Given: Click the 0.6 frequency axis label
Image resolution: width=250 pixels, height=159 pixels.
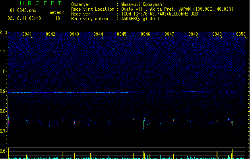Looking at the screenshot, I should click(3, 151).
